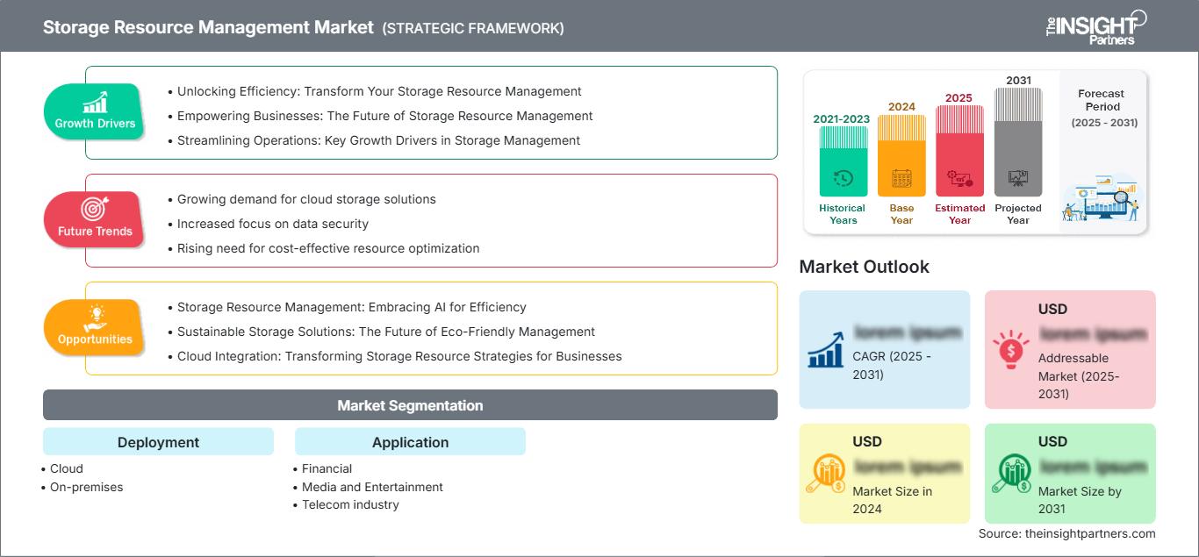This screenshot has width=1199, height=557.
Task: Click 'Rising need for cost-effective resource optimization'
Action: point(328,248)
